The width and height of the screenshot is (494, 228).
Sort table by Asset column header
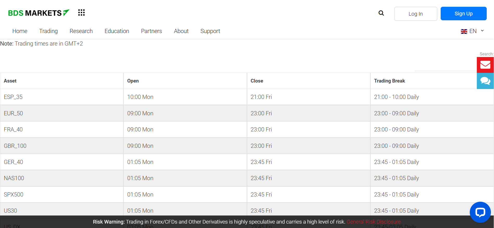coord(10,81)
